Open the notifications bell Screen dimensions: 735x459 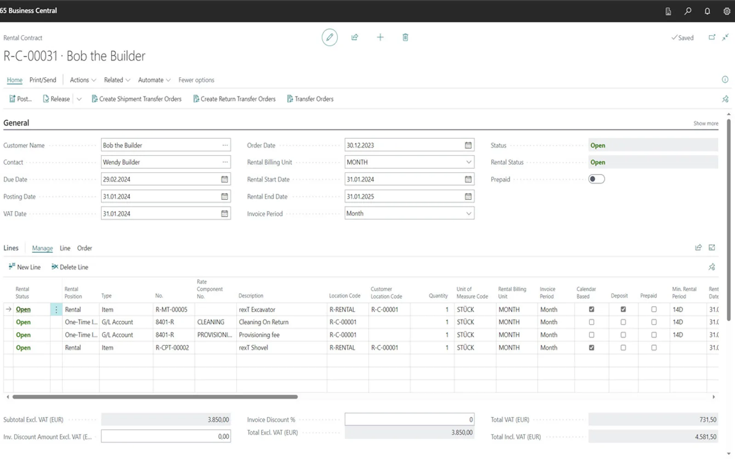707,11
